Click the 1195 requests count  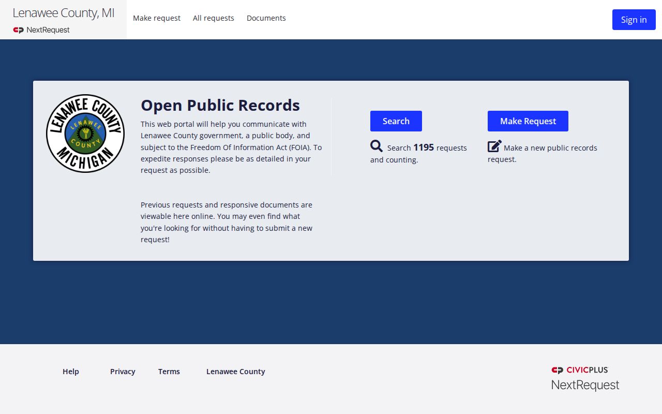pyautogui.click(x=424, y=147)
